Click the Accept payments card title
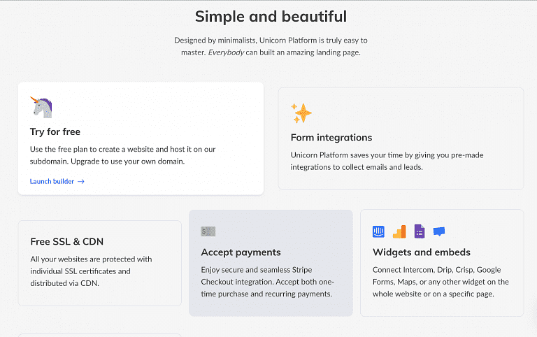537x337 pixels. click(x=241, y=252)
